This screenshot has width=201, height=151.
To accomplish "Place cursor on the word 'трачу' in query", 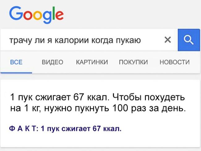I will (x=20, y=41).
